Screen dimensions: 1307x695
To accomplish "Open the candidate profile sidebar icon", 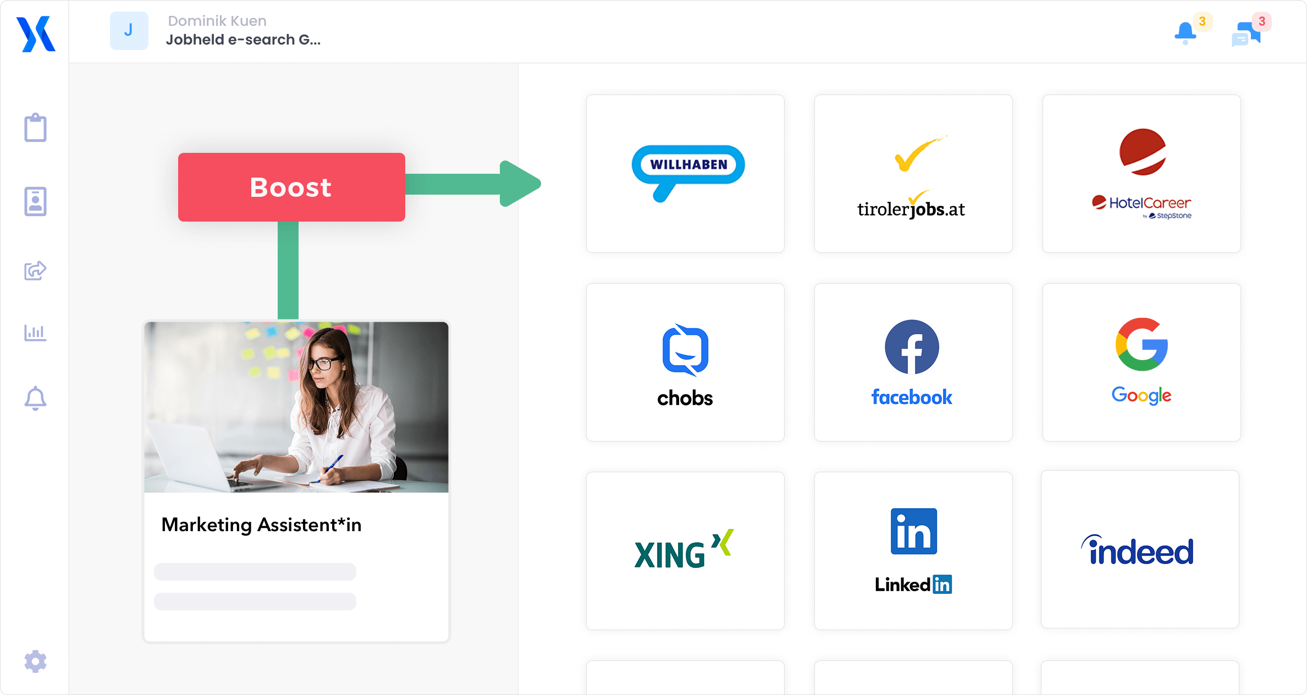I will click(x=35, y=201).
